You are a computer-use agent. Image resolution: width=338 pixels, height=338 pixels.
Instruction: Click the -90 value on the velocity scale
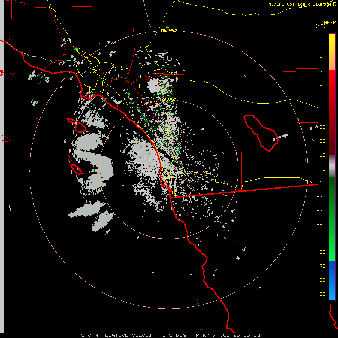click(321, 294)
